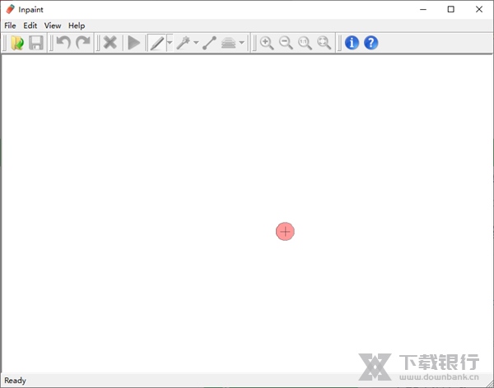Select the Marker tool

(156, 43)
